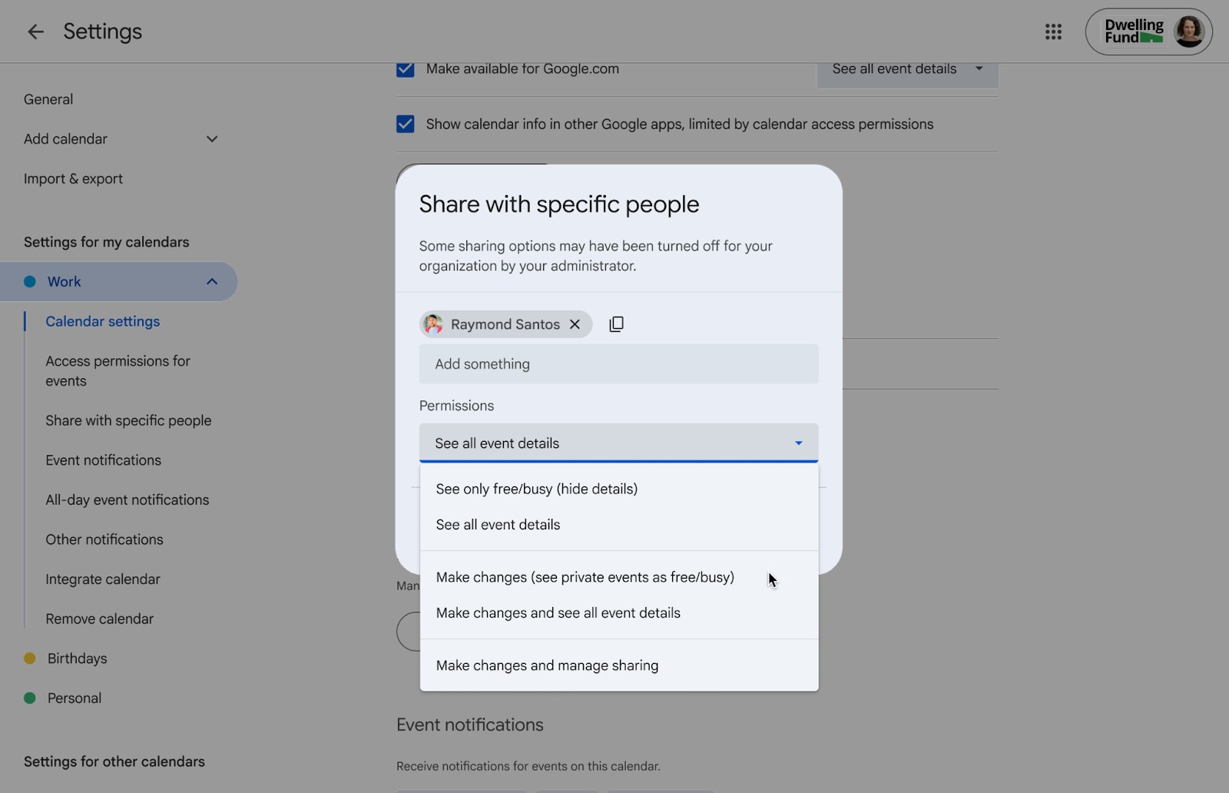The width and height of the screenshot is (1229, 793).
Task: Click the Add something input field
Action: 618,364
